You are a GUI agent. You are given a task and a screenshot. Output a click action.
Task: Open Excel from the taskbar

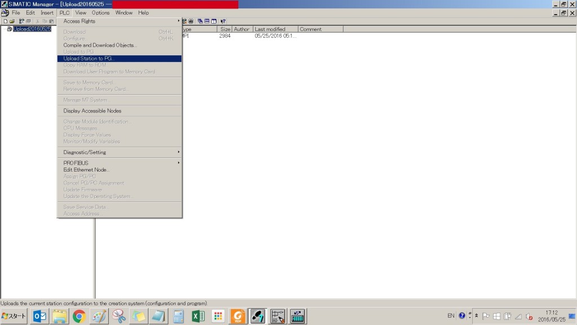198,316
